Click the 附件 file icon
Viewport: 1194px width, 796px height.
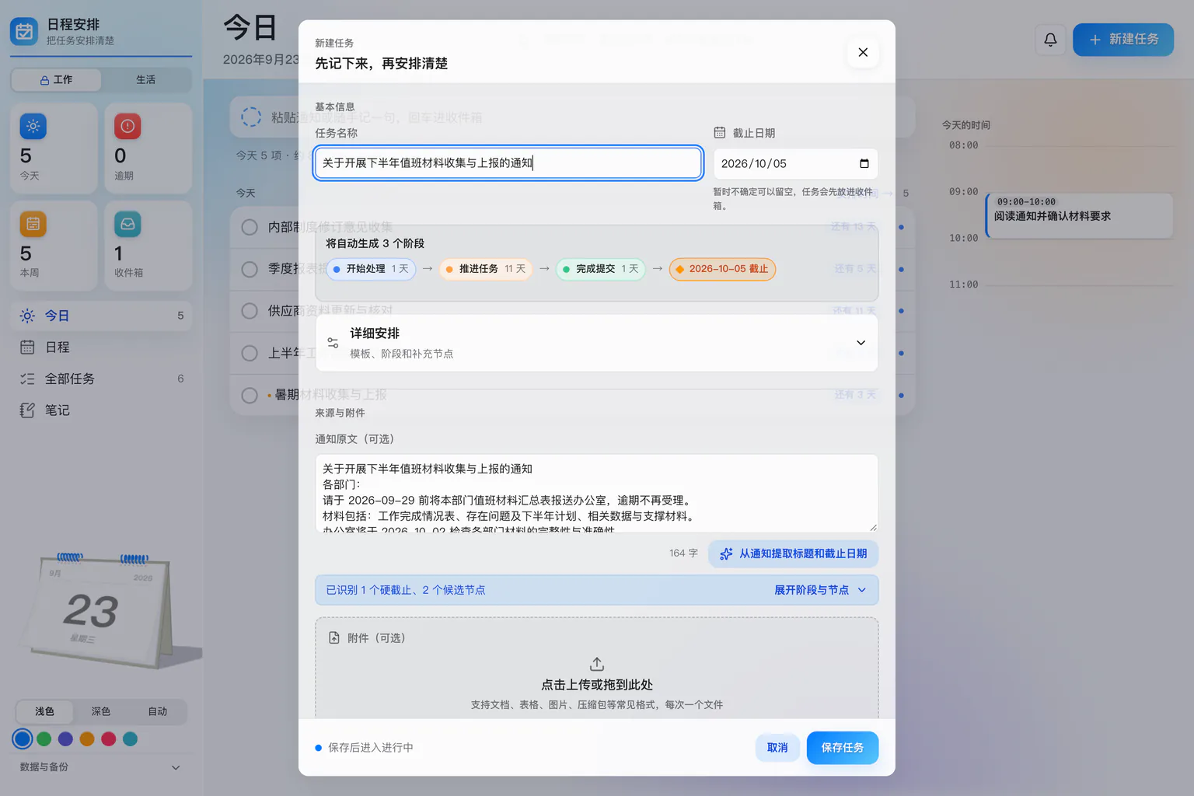[334, 637]
